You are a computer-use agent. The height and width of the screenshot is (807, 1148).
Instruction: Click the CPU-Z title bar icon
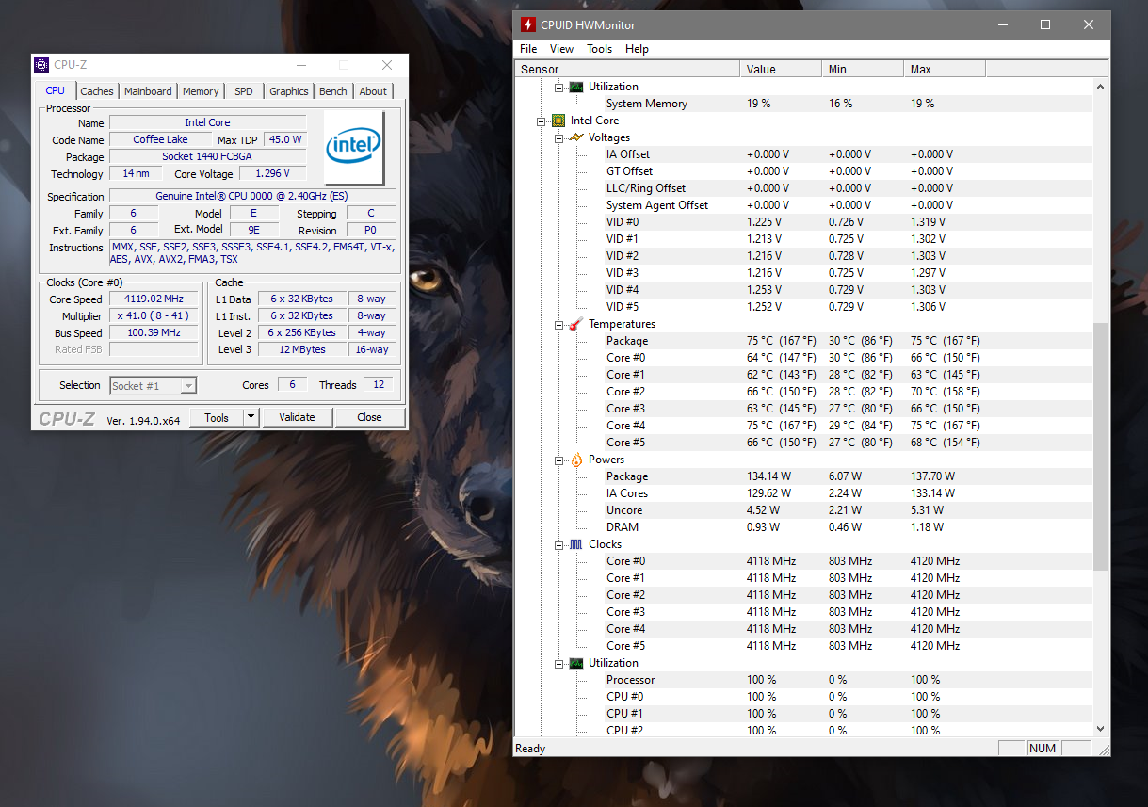(x=40, y=64)
